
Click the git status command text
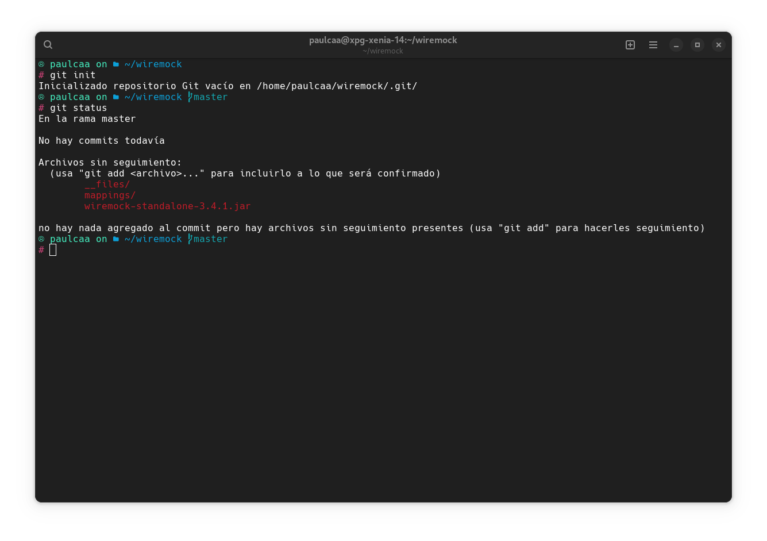pyautogui.click(x=78, y=108)
